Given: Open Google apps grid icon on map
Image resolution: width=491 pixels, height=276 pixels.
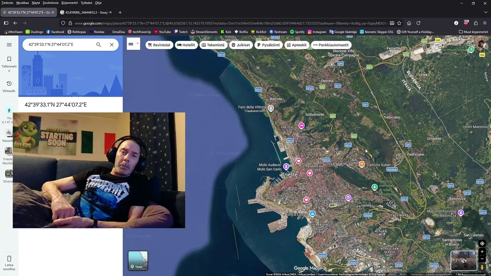Looking at the screenshot, I should [470, 44].
